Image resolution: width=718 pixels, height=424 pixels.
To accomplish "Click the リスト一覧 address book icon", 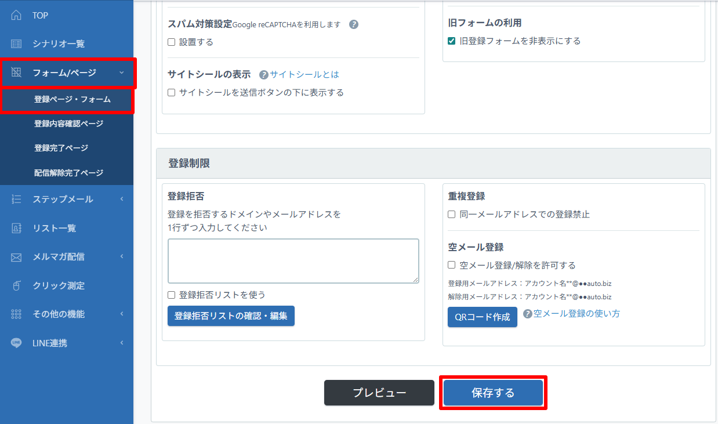I will [16, 229].
